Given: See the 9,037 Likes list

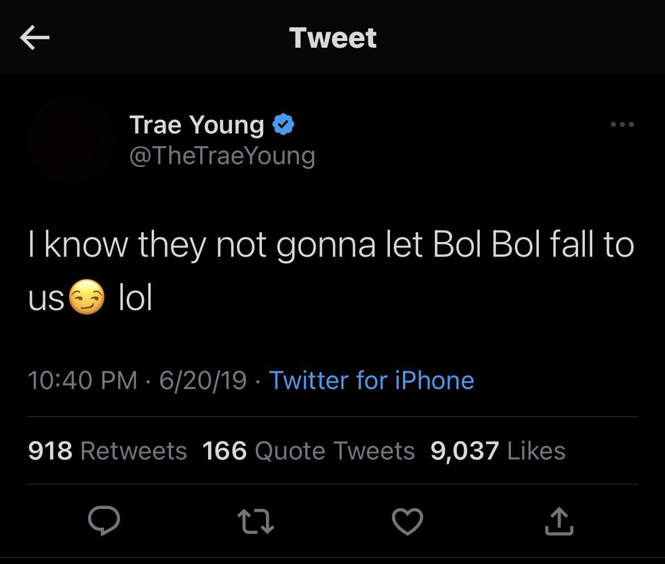Looking at the screenshot, I should [498, 451].
